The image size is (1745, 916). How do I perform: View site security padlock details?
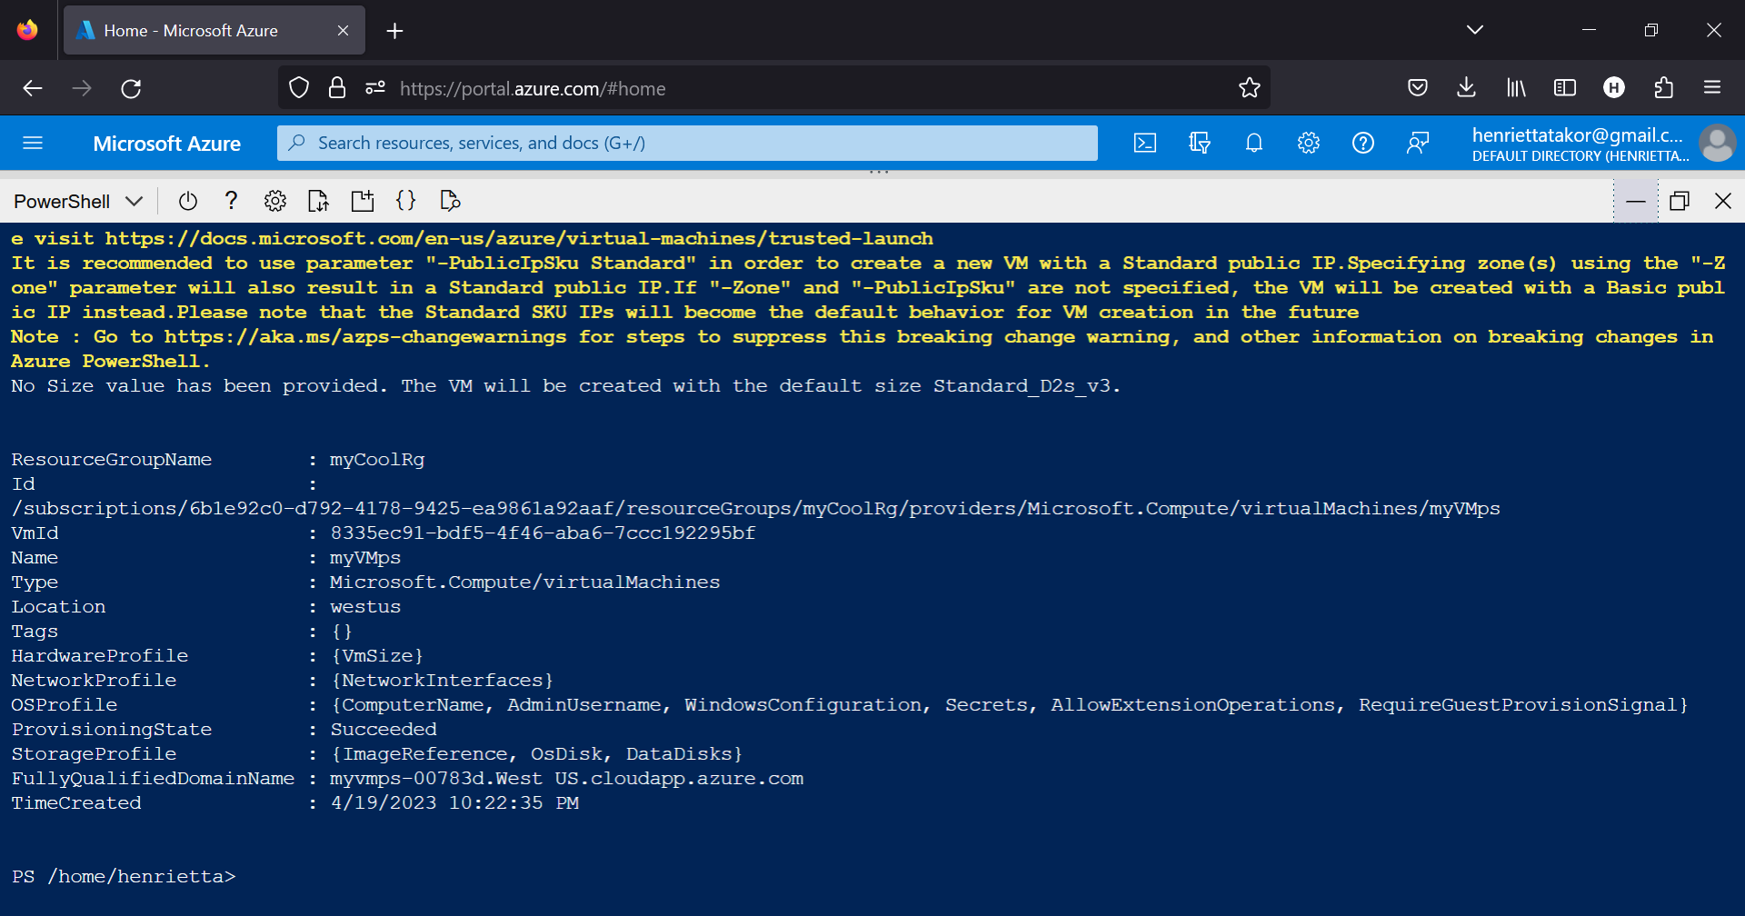click(337, 88)
